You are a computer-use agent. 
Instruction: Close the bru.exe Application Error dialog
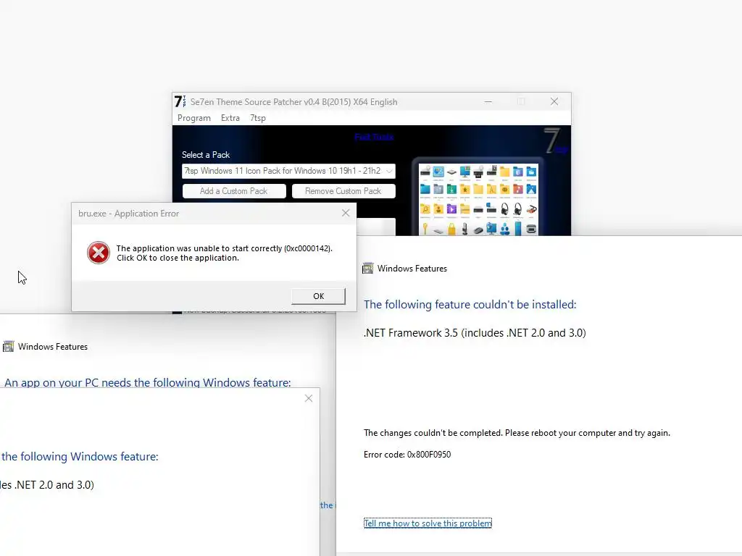click(346, 214)
